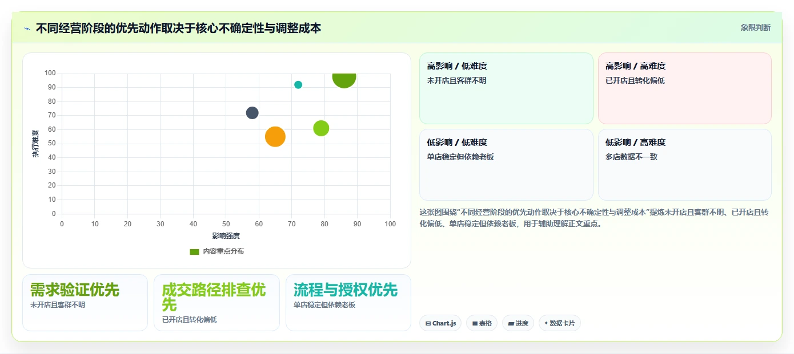Click 多店数据不一致 in the quadrant card
The height and width of the screenshot is (354, 794).
[x=631, y=157]
